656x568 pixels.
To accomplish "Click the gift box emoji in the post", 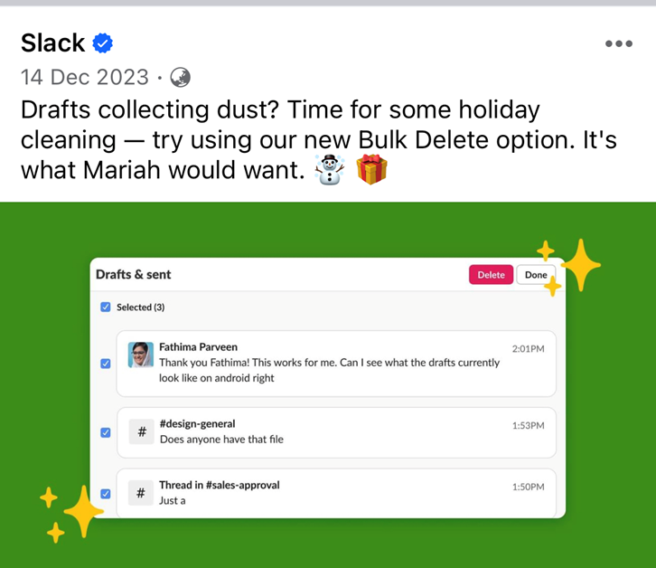I will [371, 170].
